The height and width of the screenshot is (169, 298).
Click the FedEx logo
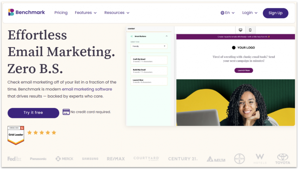pyautogui.click(x=14, y=159)
